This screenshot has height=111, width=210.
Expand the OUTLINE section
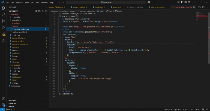coord(28,101)
